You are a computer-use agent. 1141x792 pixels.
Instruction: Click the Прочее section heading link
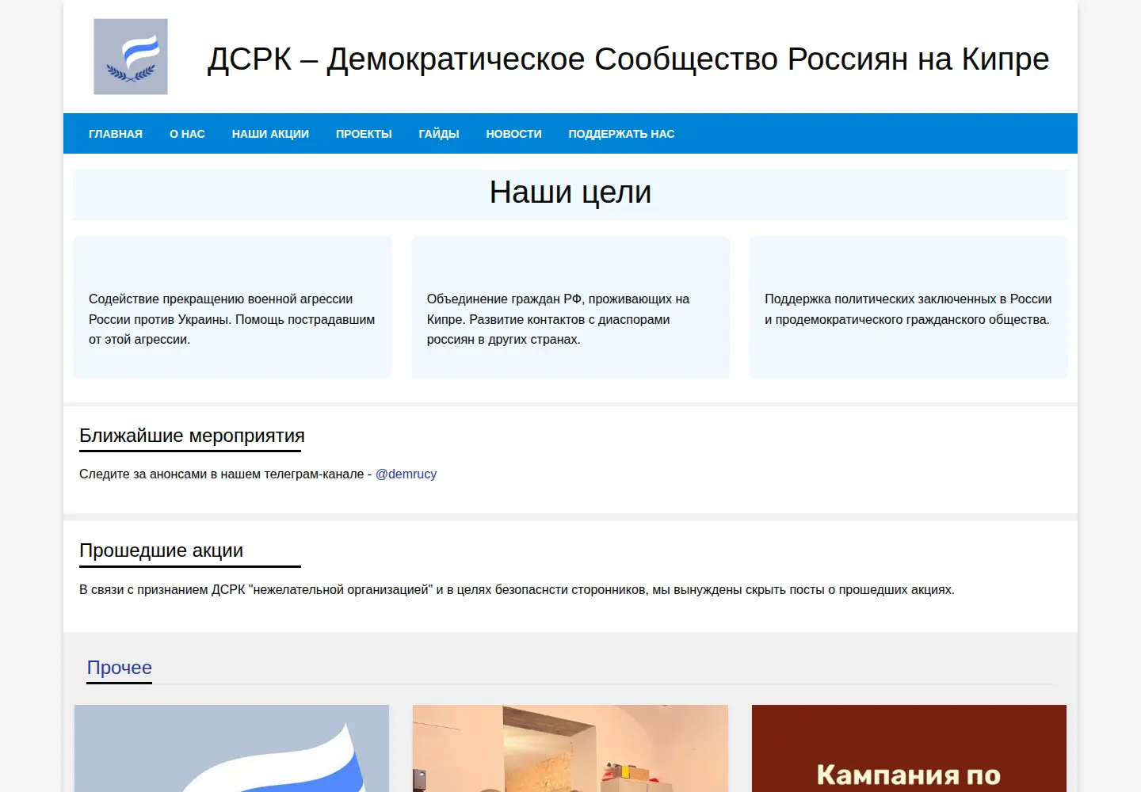click(x=120, y=668)
